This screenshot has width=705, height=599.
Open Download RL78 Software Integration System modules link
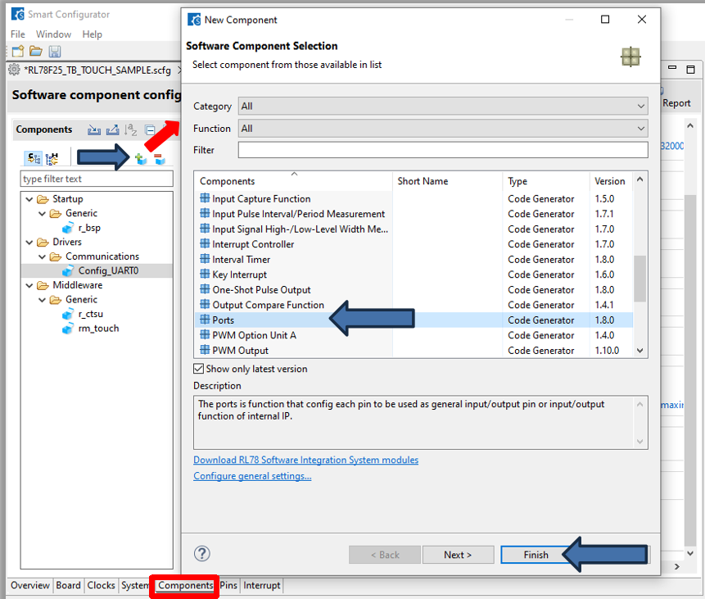pyautogui.click(x=305, y=460)
